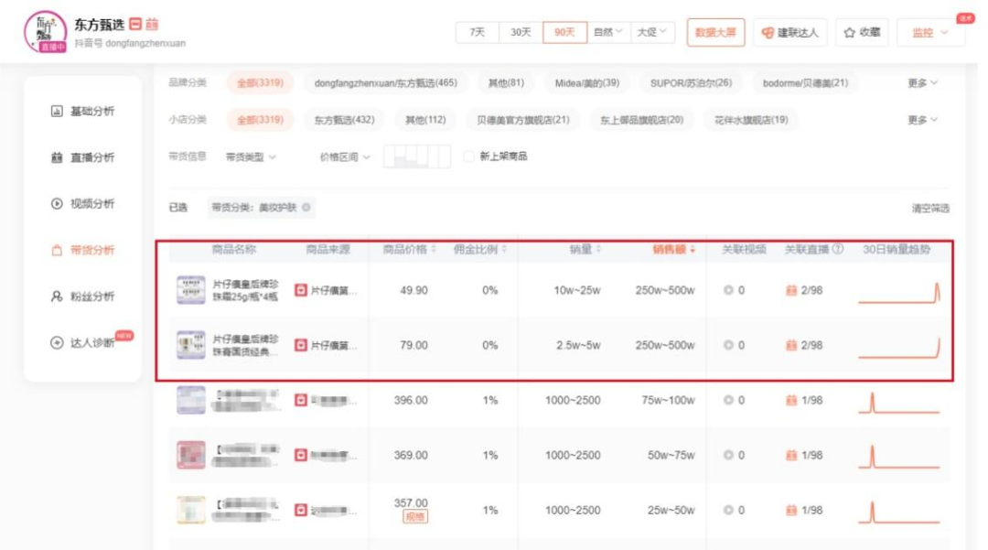Expand the 监控 dropdown button
This screenshot has width=988, height=550.
tap(930, 33)
